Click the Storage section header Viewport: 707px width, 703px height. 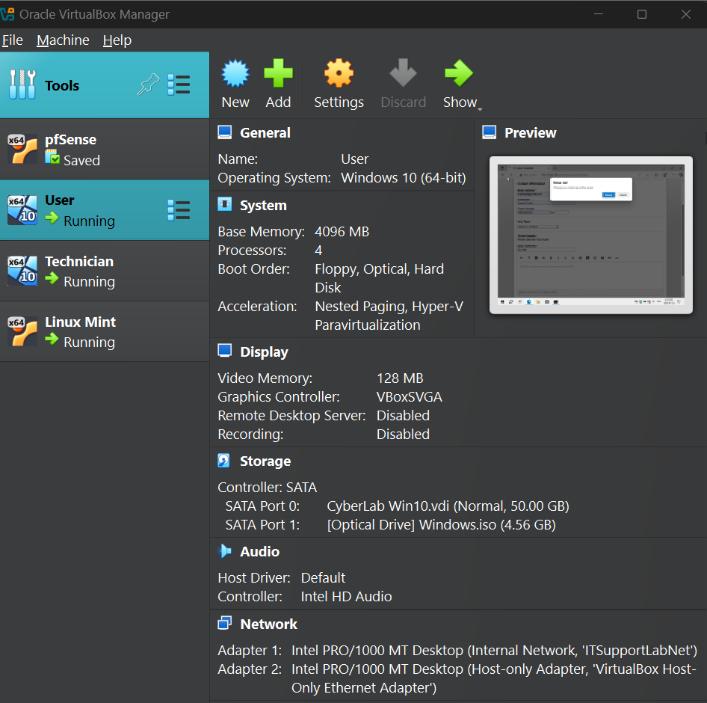click(x=265, y=461)
